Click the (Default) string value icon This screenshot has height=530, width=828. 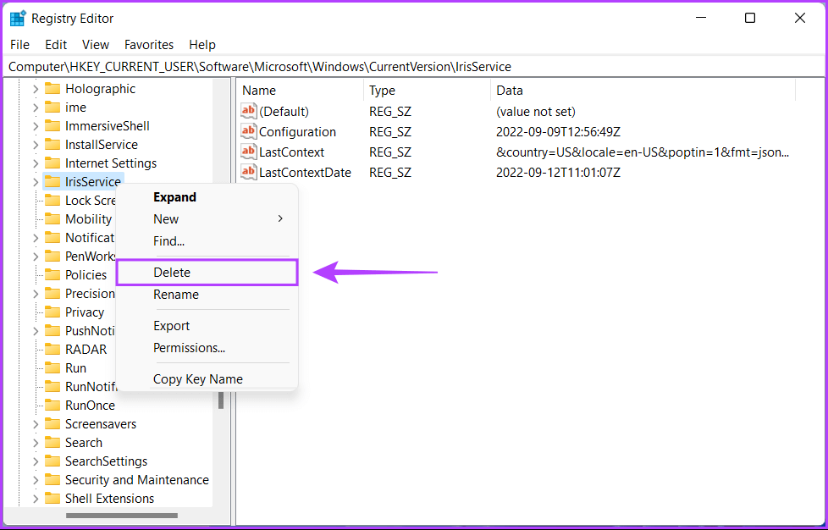(x=248, y=112)
